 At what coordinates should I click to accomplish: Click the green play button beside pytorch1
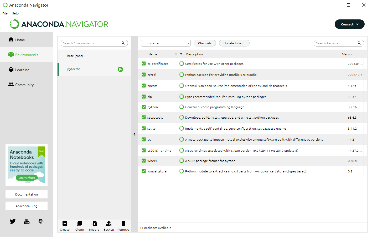tap(120, 69)
